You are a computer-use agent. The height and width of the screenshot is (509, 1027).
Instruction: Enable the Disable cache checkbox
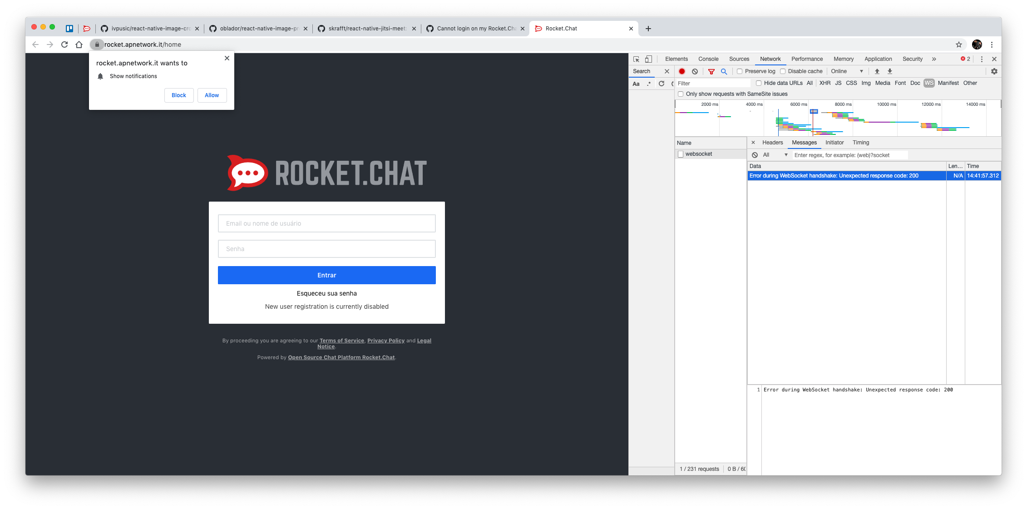[783, 71]
